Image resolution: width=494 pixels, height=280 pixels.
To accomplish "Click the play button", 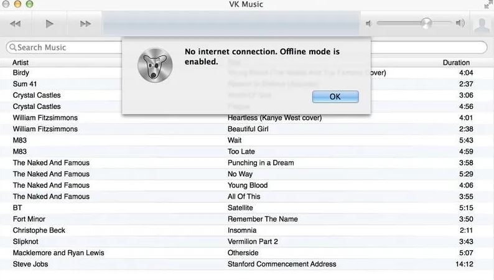I will 49,24.
